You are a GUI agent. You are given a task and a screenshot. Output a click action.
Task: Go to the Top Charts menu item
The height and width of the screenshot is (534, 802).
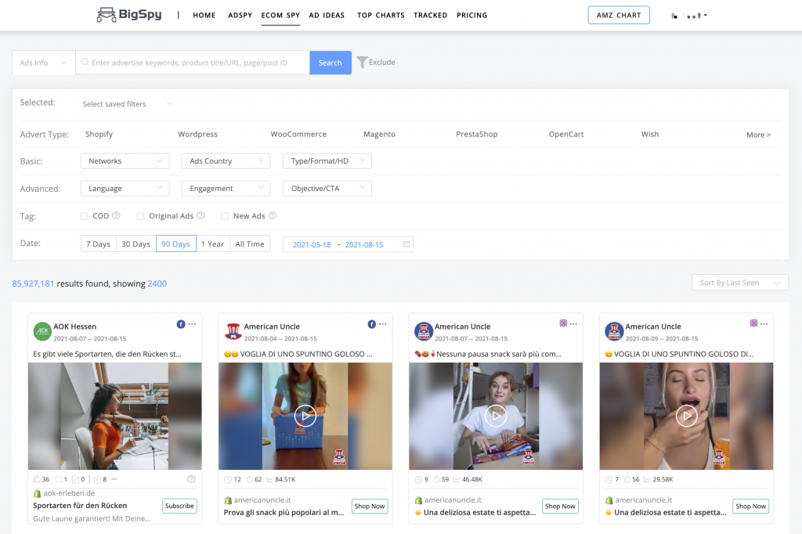point(381,15)
